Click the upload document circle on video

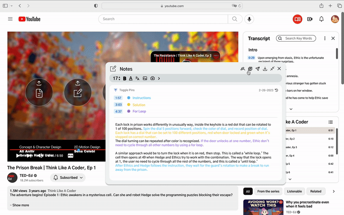[39, 92]
